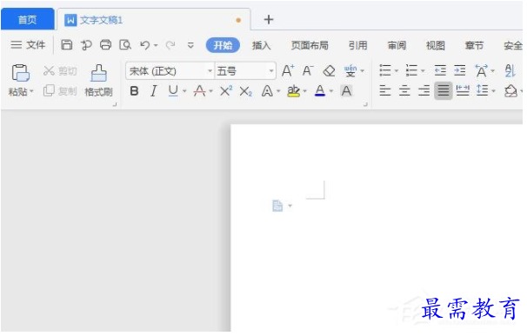Switch to the 引用 ribbon tab

pos(358,45)
